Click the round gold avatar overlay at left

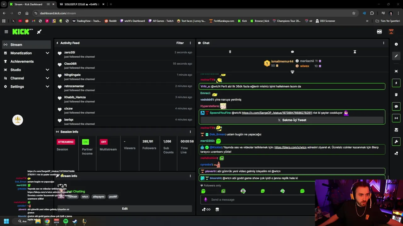[18, 120]
